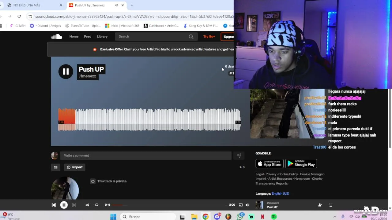Open the track artwork thumbnail below Report
The height and width of the screenshot is (220, 392).
point(65,188)
